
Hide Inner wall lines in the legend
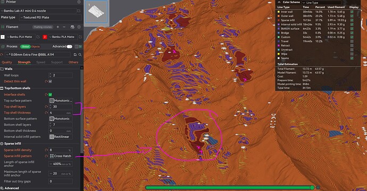pos(352,12)
